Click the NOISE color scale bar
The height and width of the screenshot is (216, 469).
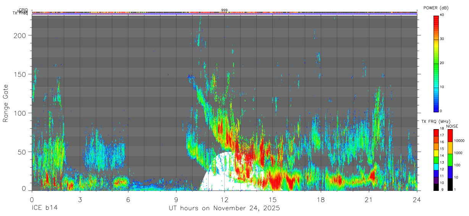pyautogui.click(x=450, y=160)
